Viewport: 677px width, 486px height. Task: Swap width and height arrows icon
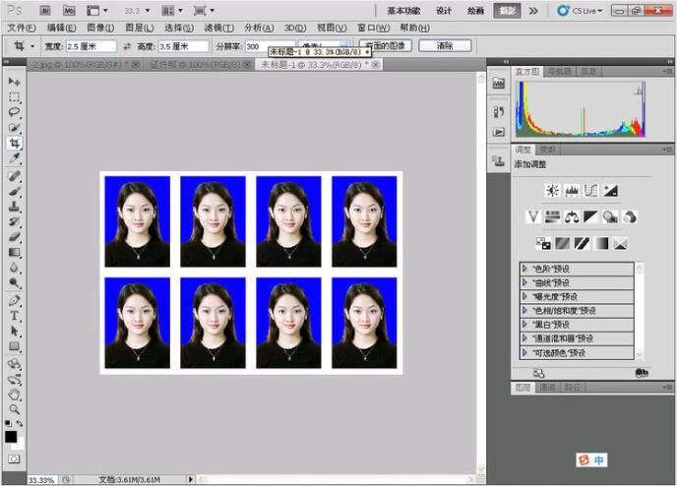[127, 46]
